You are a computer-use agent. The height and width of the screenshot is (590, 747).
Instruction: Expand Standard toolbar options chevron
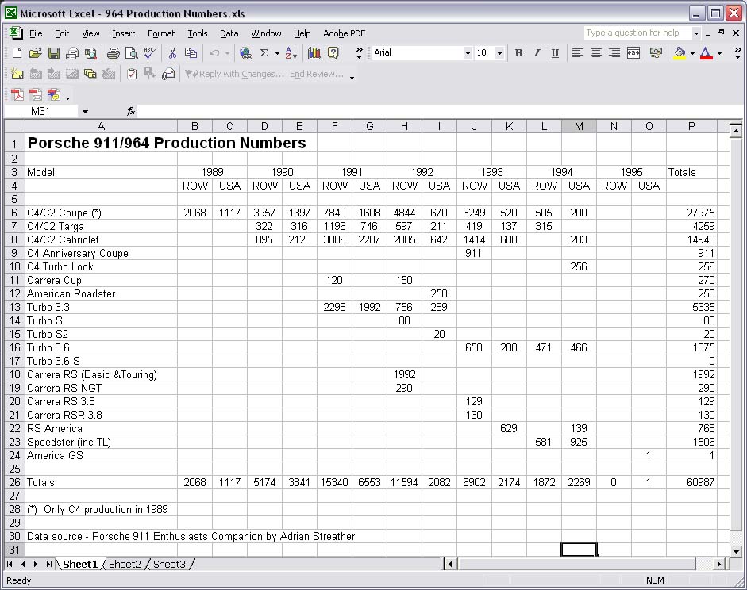pyautogui.click(x=359, y=53)
